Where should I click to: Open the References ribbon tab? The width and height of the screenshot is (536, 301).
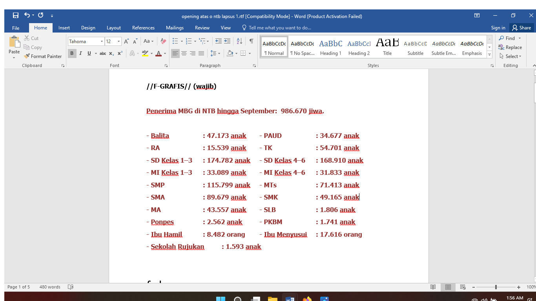click(143, 28)
